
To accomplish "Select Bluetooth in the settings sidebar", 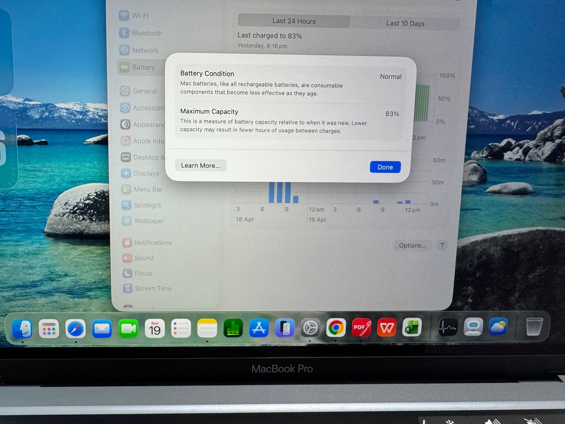I will (141, 33).
